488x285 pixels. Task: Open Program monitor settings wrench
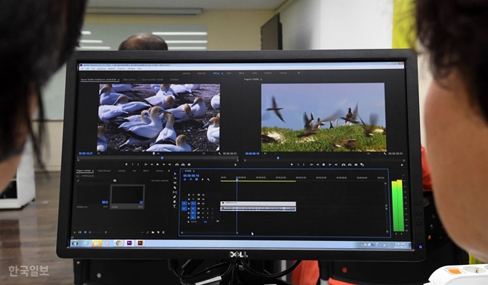tap(385, 154)
